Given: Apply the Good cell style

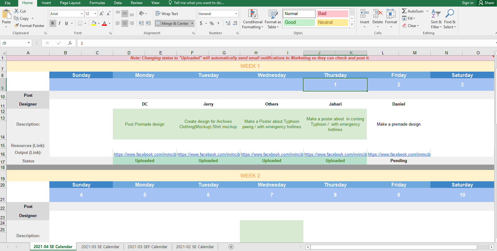Looking at the screenshot, I should point(299,22).
